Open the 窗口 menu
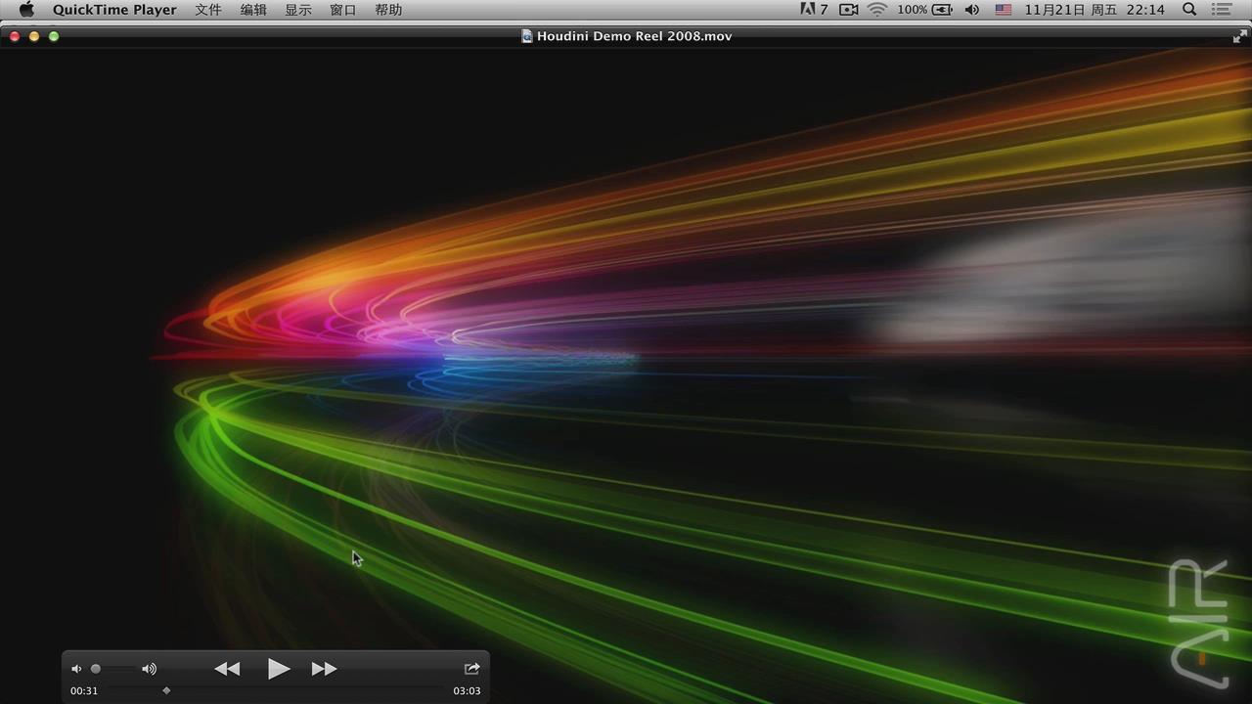 pyautogui.click(x=343, y=10)
